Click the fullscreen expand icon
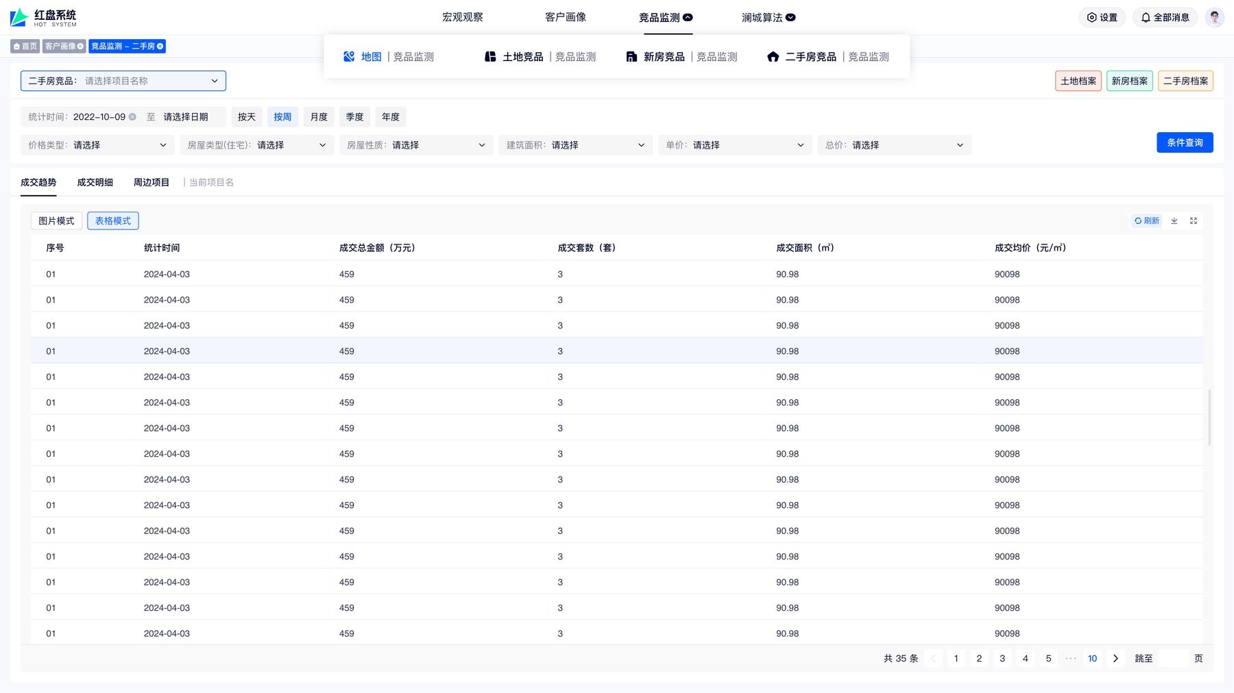1234x693 pixels. [x=1194, y=220]
